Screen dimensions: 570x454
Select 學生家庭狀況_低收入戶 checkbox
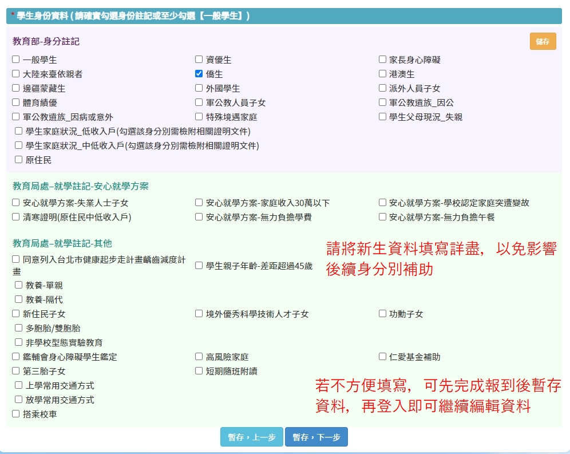[x=19, y=131]
